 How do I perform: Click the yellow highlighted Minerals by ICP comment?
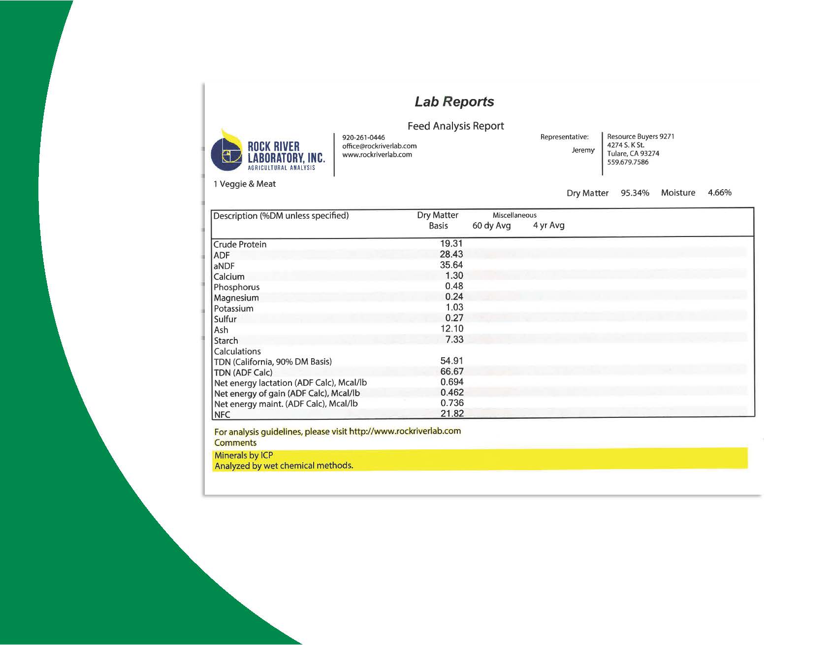pos(244,455)
